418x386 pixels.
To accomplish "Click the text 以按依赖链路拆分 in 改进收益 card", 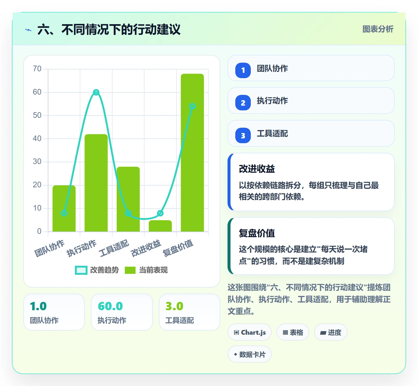I will pos(270,185).
